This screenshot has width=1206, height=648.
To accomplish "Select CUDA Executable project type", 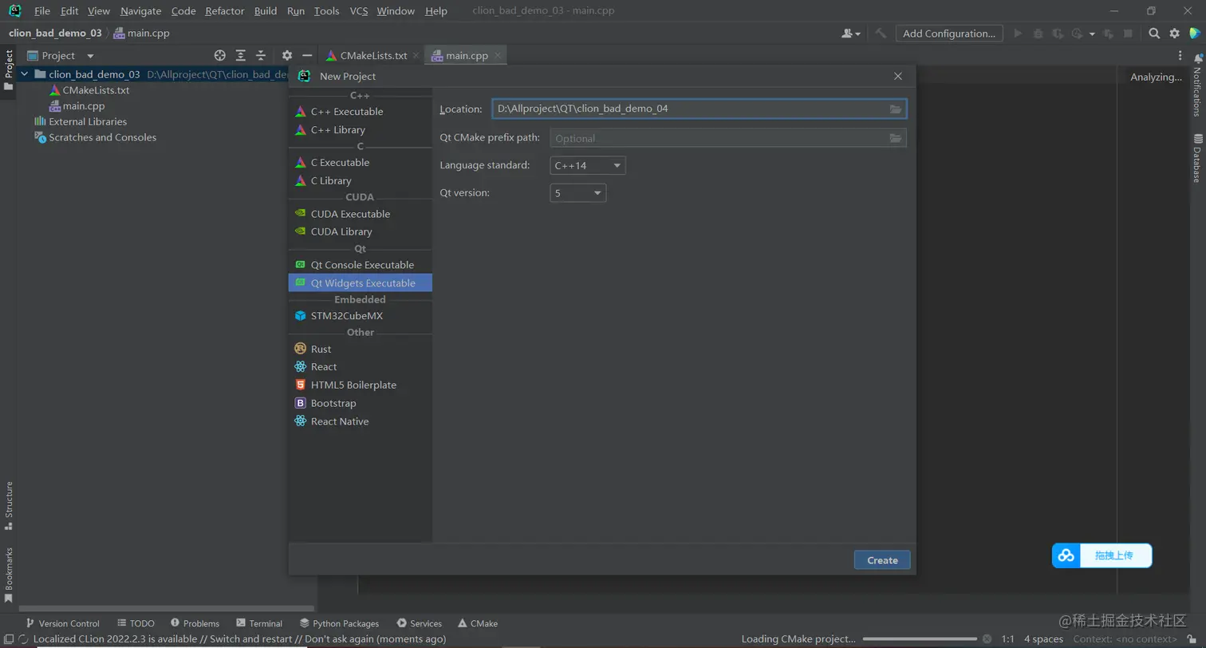I will [x=360, y=214].
